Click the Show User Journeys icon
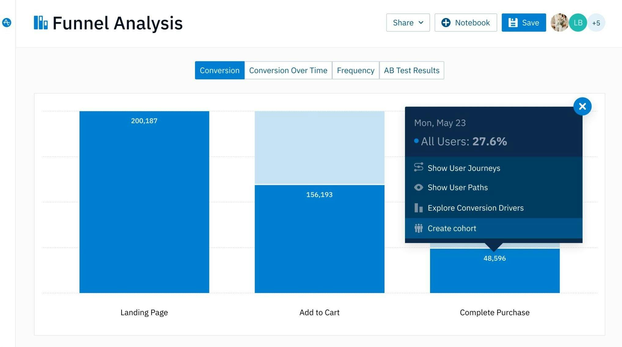This screenshot has height=347, width=622. (419, 167)
